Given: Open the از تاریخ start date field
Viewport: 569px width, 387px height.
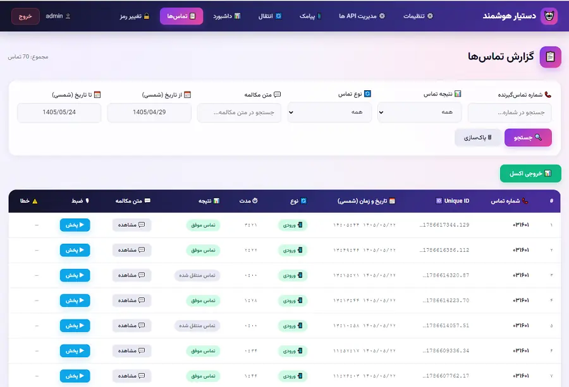Looking at the screenshot, I should 149,112.
